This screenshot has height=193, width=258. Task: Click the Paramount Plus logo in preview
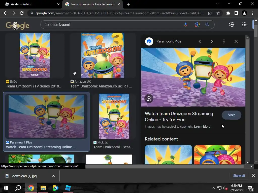point(149,41)
